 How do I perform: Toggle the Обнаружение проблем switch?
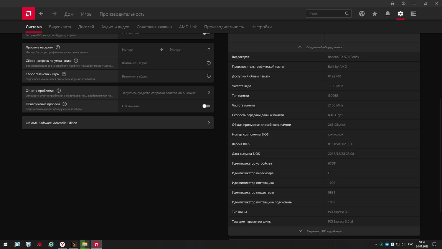click(206, 106)
